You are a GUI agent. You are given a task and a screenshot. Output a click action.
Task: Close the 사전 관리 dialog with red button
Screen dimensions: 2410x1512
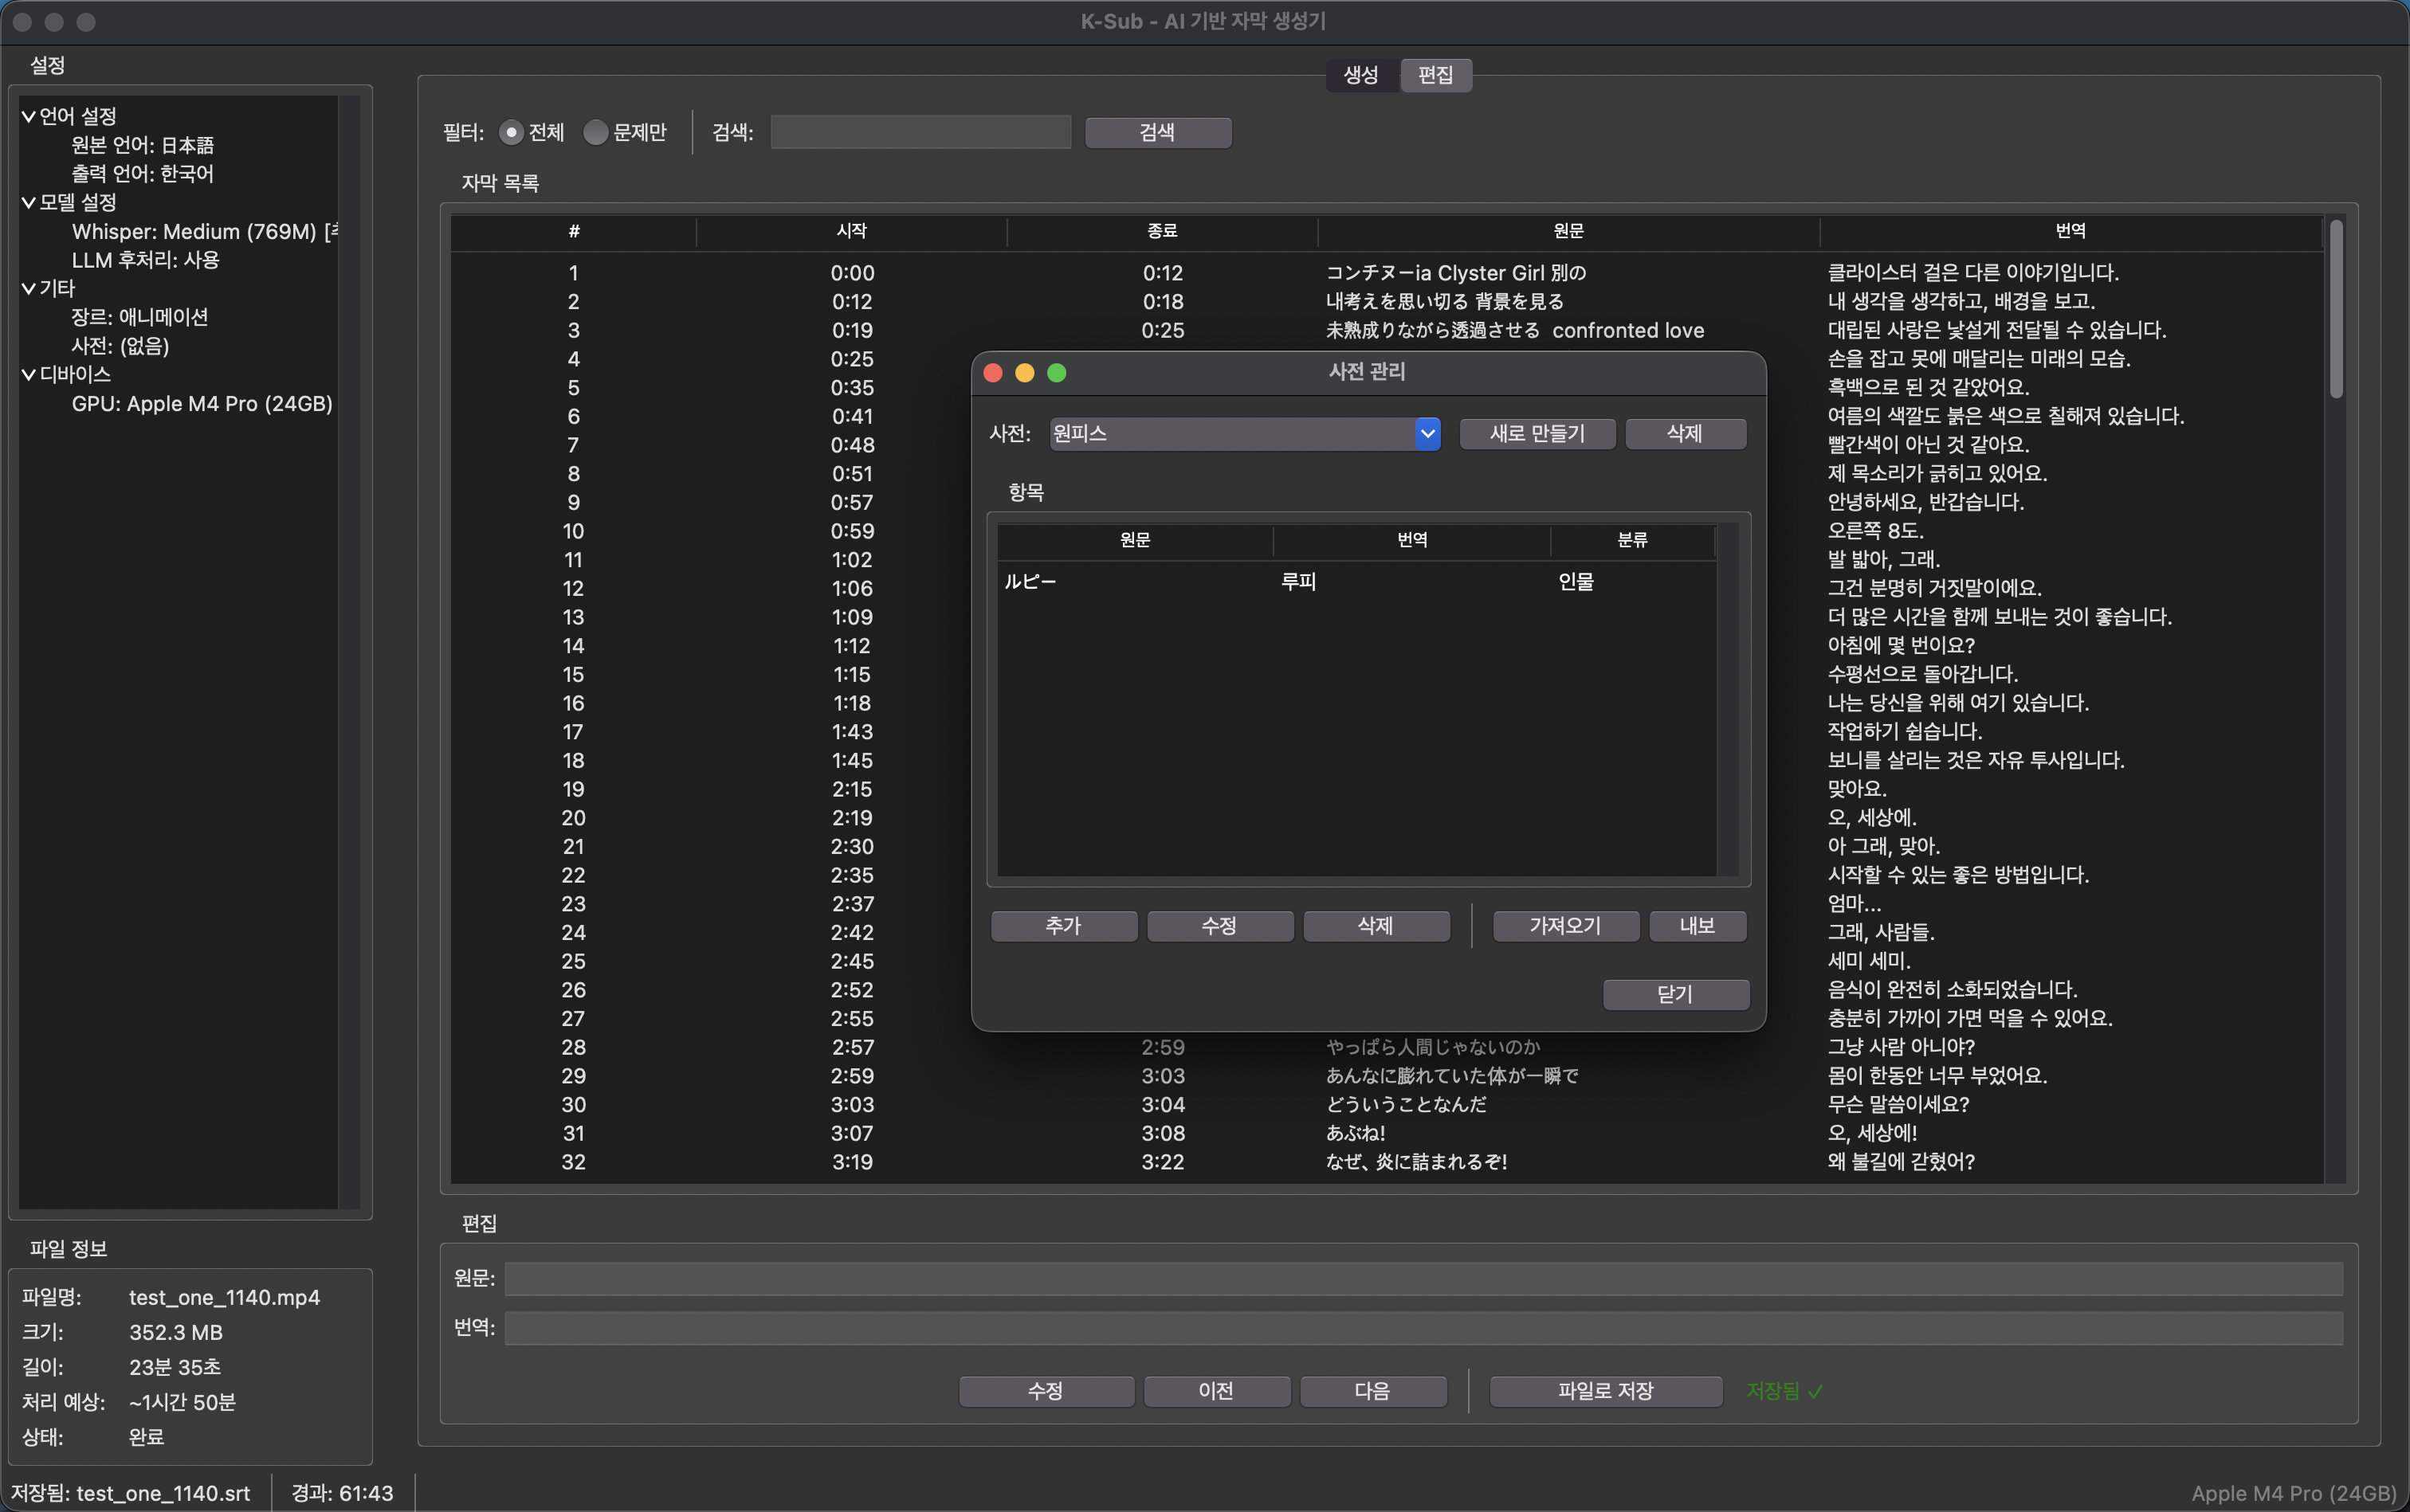[992, 373]
